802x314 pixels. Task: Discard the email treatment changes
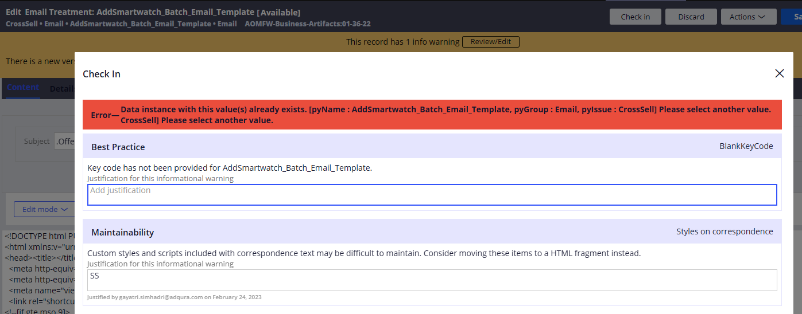[691, 17]
